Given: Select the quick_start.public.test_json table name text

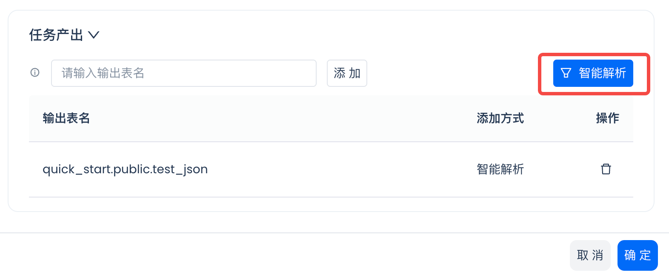Looking at the screenshot, I should pos(125,169).
